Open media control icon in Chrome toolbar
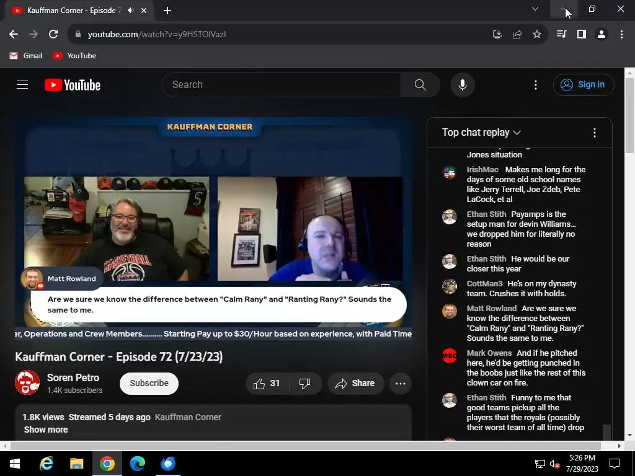635x476 pixels. (x=561, y=35)
